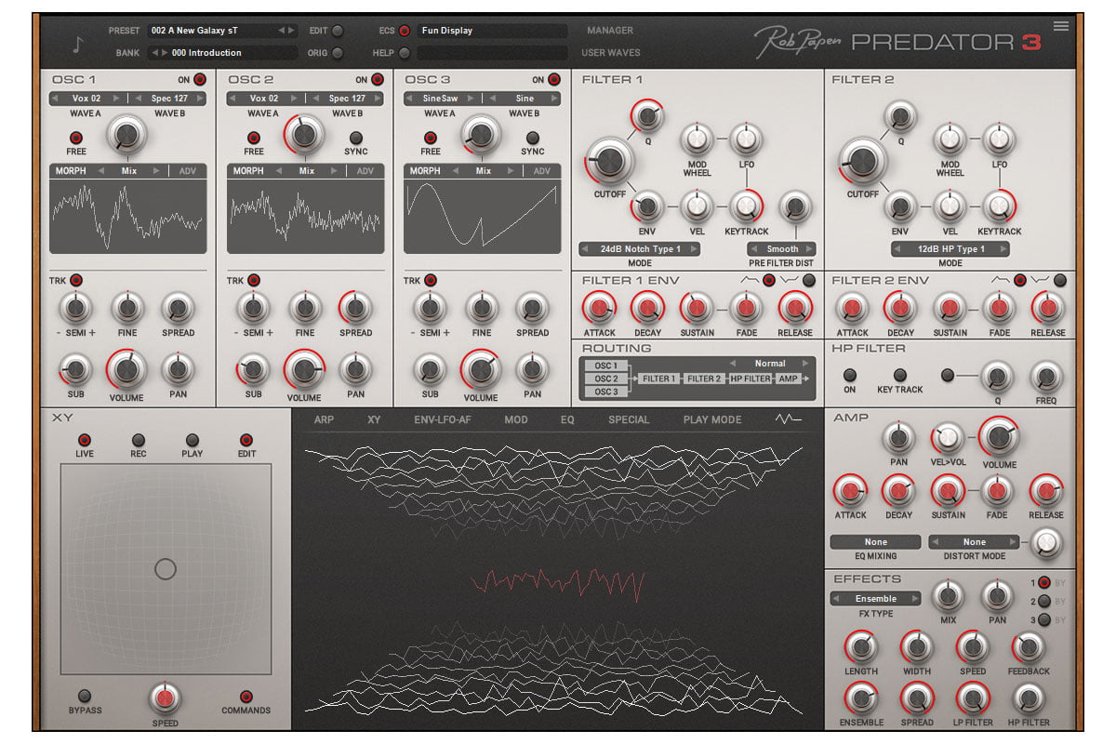1116x744 pixels.
Task: Toggle XY EDIT button
Action: point(246,440)
